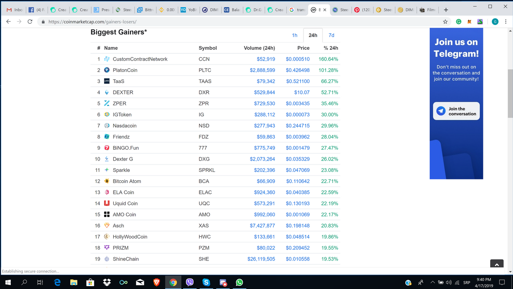Switch to the YoBit browser tab
Viewport: 513px width, 289px height.
pos(188,10)
